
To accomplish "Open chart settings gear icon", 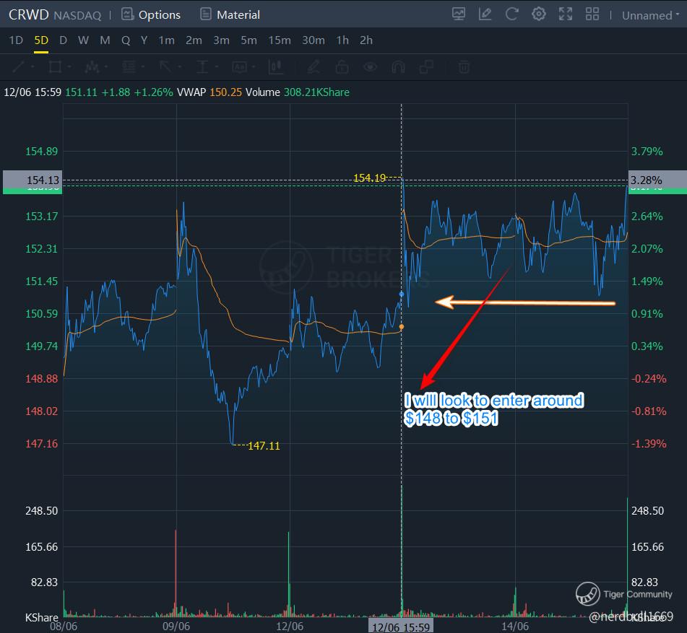I will click(x=538, y=14).
